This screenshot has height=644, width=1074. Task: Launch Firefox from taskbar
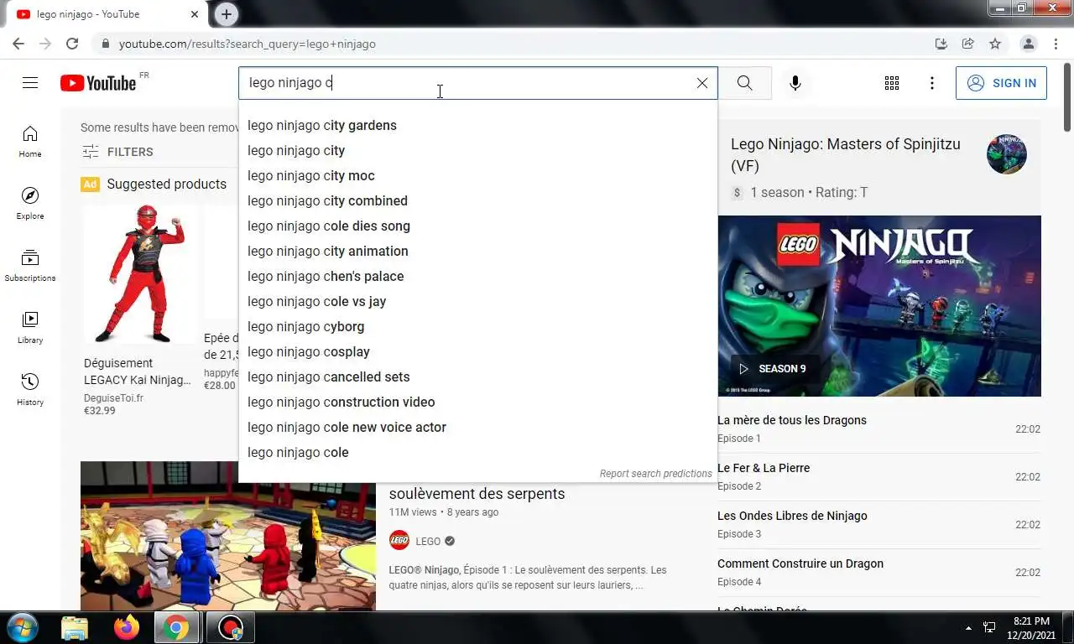pyautogui.click(x=127, y=627)
